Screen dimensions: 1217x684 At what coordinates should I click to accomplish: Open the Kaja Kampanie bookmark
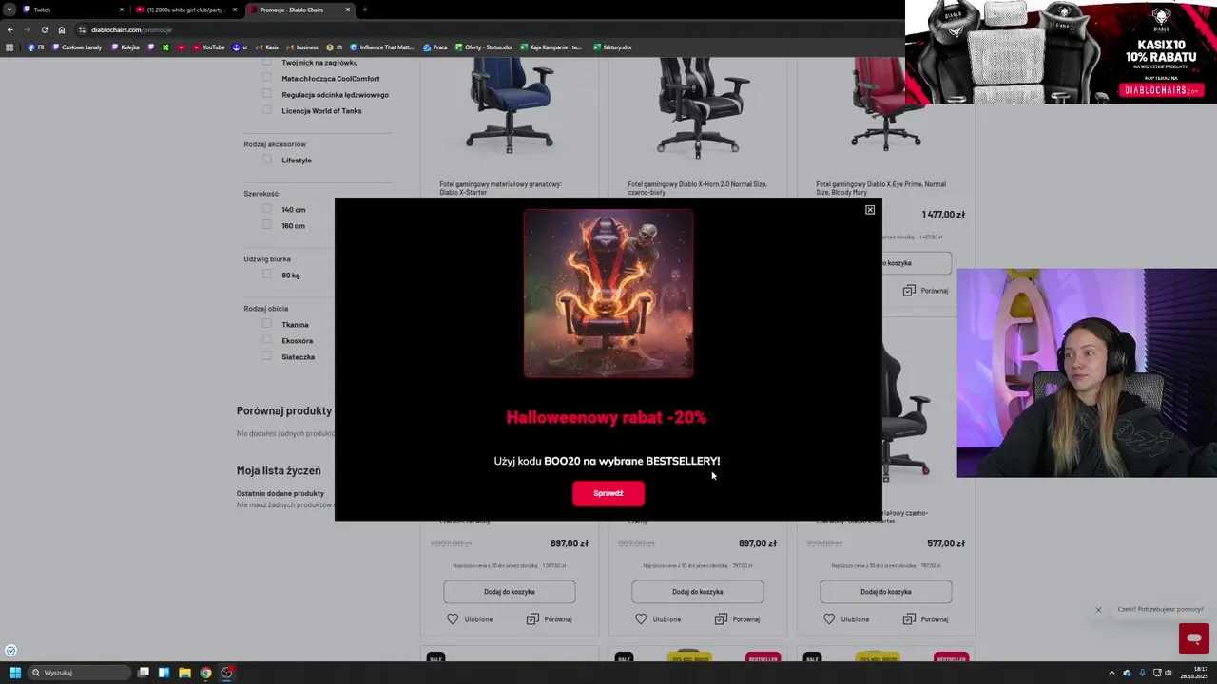pos(551,47)
